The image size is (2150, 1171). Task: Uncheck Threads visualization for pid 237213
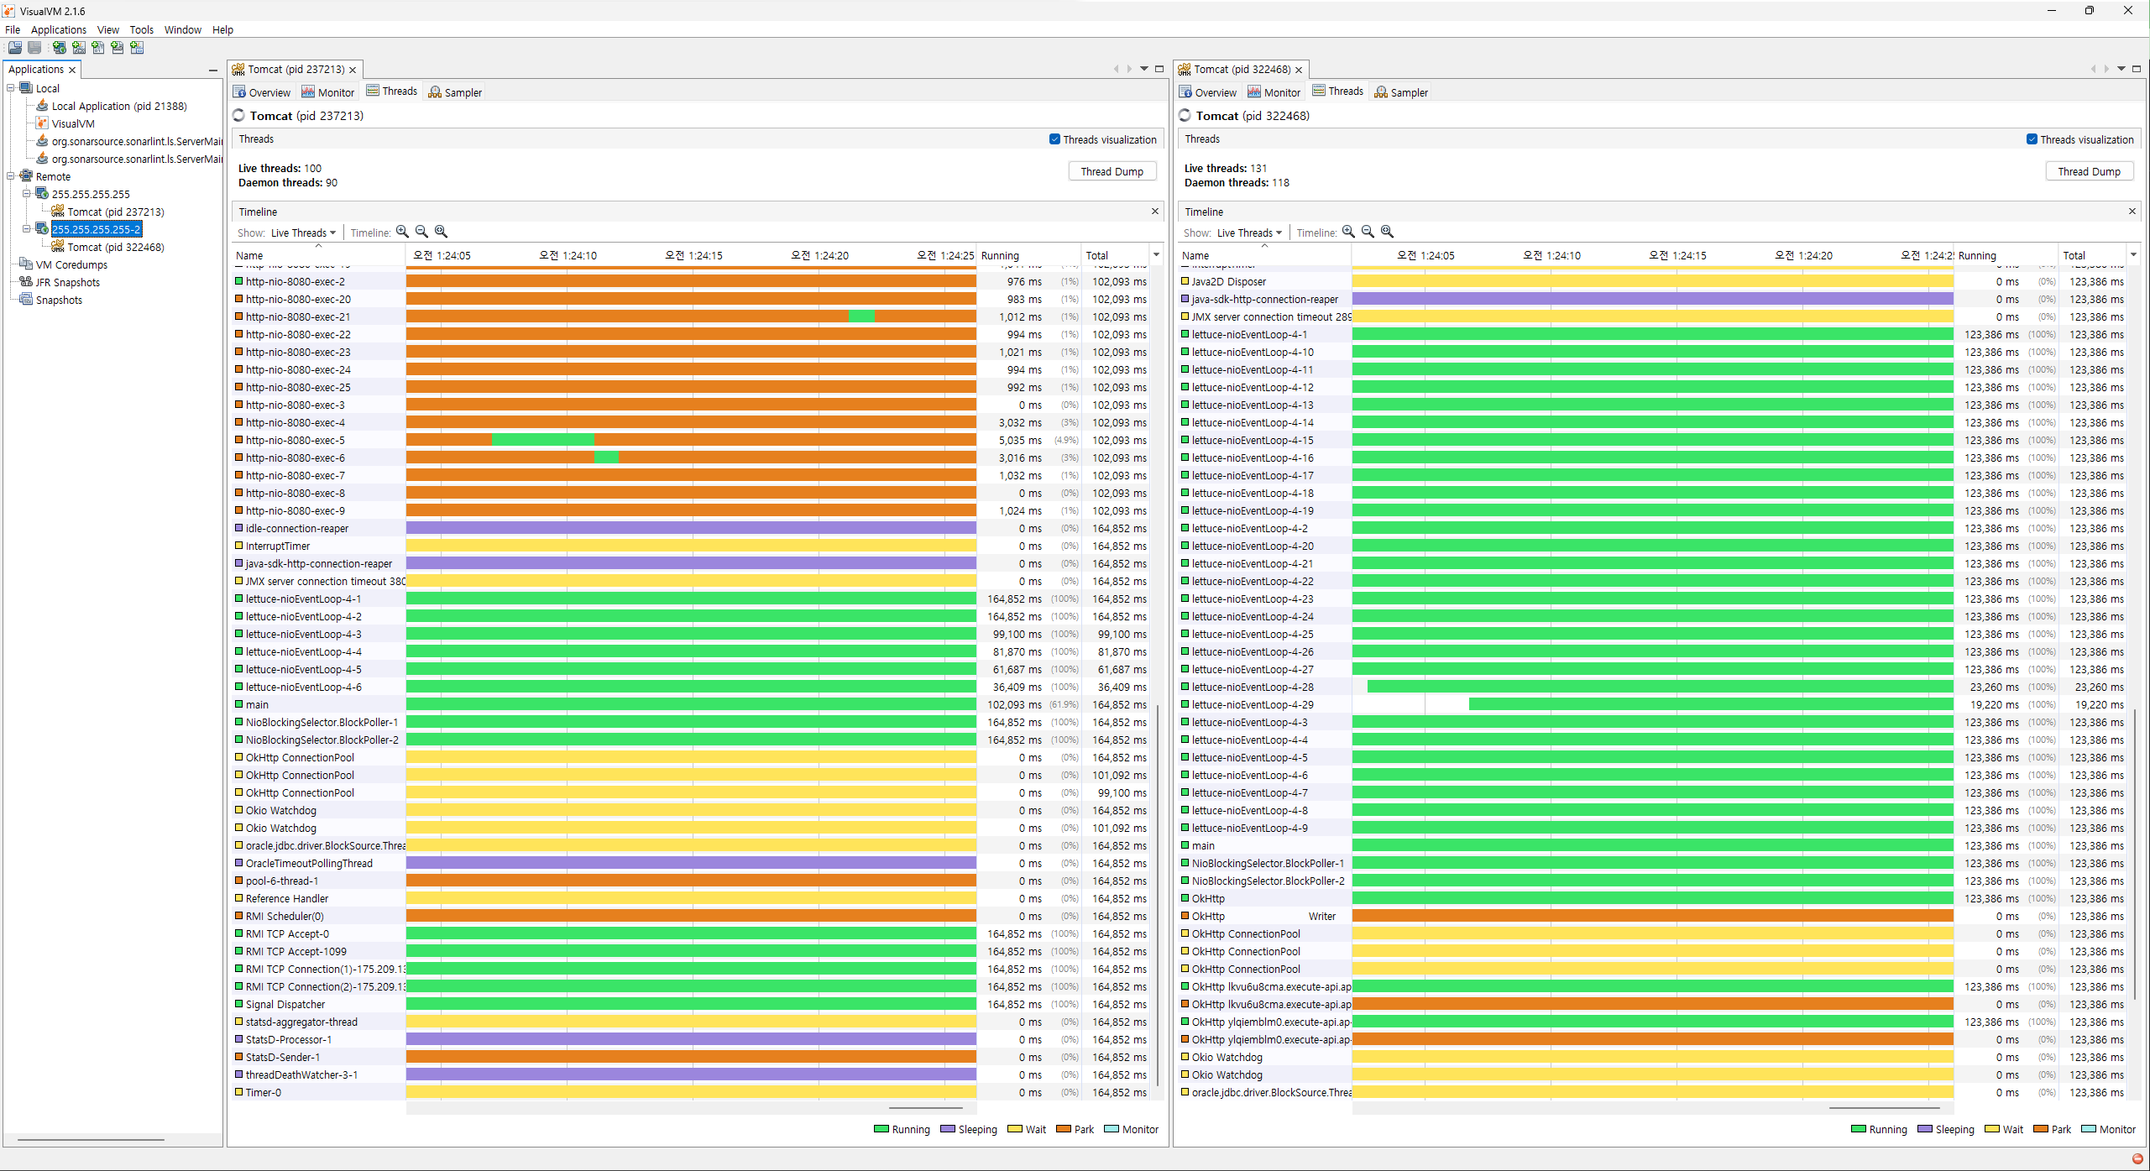click(1054, 139)
